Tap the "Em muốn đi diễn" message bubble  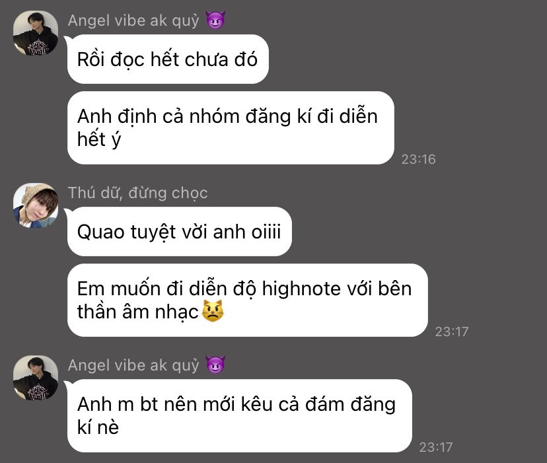247,300
